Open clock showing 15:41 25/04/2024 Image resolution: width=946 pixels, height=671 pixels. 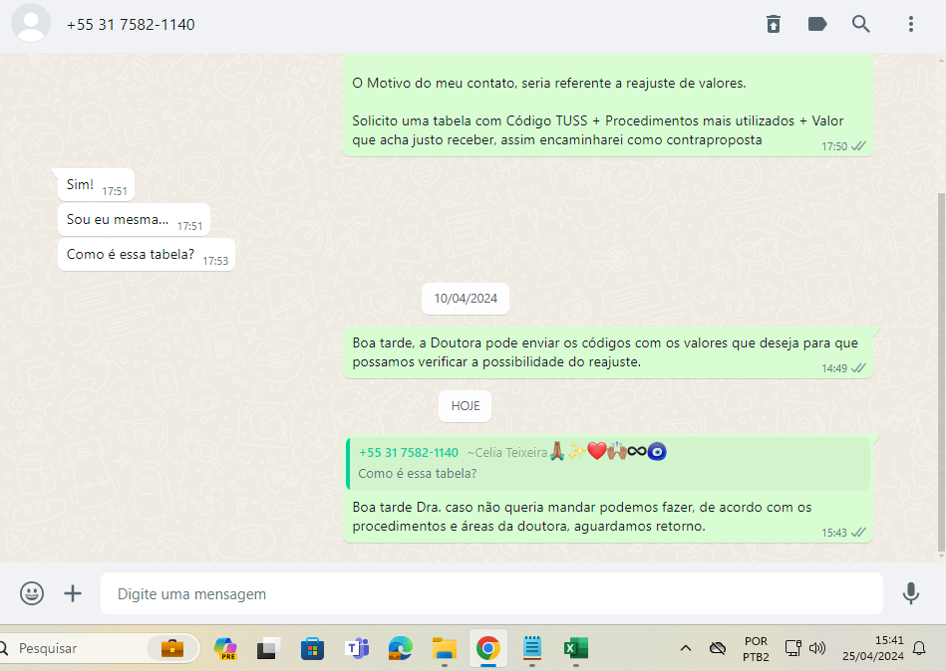tap(872, 648)
